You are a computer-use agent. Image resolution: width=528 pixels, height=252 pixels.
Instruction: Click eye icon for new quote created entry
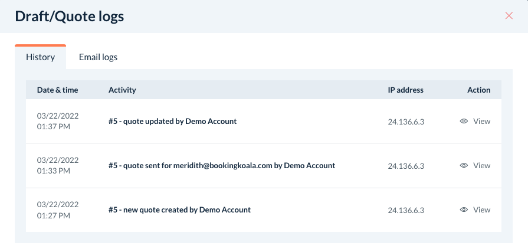[464, 210]
